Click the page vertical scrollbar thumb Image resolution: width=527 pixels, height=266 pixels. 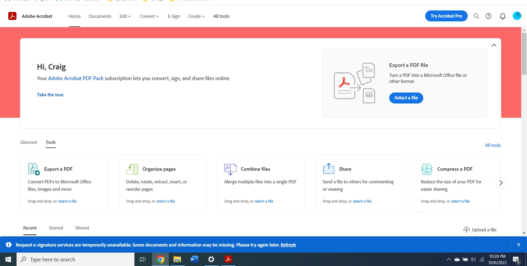(524, 54)
